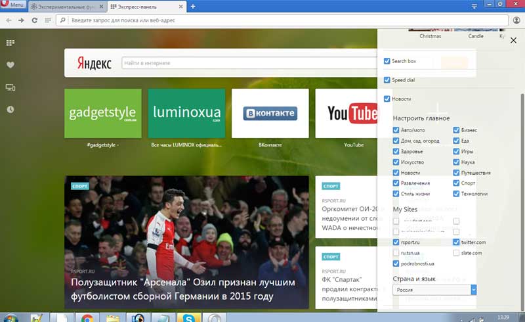This screenshot has width=525, height=322.
Task: Go back with the back arrow
Action: coord(9,20)
